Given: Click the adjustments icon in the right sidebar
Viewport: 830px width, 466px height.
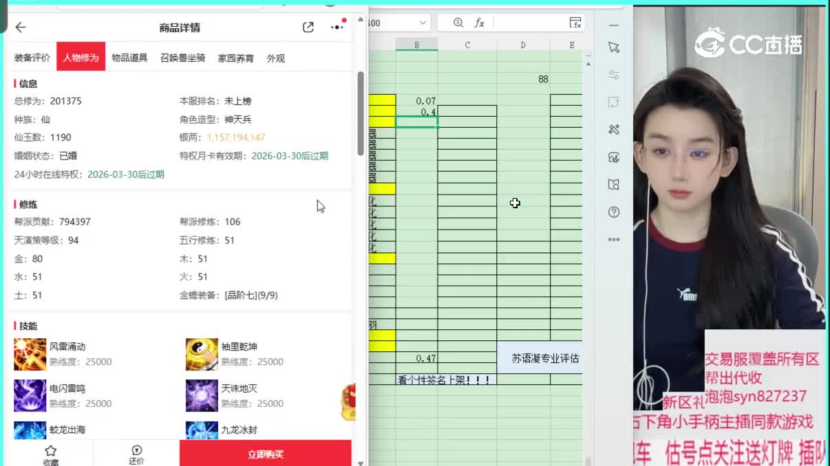Looking at the screenshot, I should (x=614, y=74).
